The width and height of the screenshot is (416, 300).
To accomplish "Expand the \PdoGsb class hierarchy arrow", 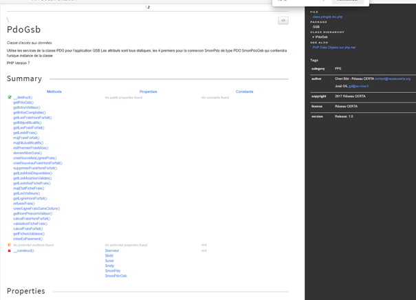I will point(314,37).
